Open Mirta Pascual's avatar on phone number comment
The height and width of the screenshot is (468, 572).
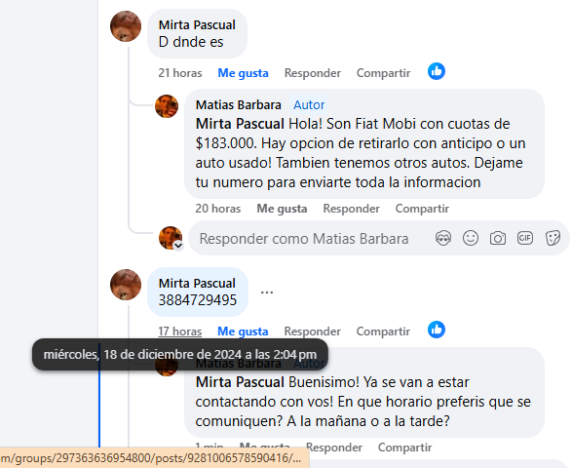pyautogui.click(x=126, y=285)
